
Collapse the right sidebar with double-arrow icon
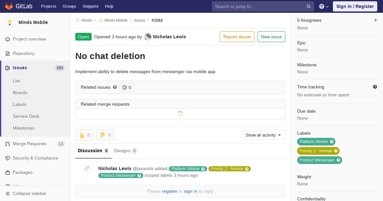(376, 20)
